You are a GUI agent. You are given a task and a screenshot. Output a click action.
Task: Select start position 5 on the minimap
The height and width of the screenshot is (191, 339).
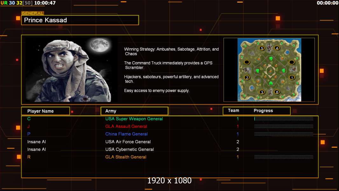pyautogui.click(x=262, y=48)
